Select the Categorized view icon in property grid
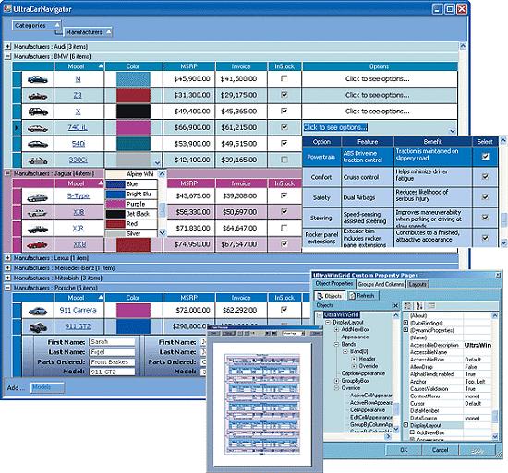This screenshot has width=508, height=473. (x=408, y=305)
